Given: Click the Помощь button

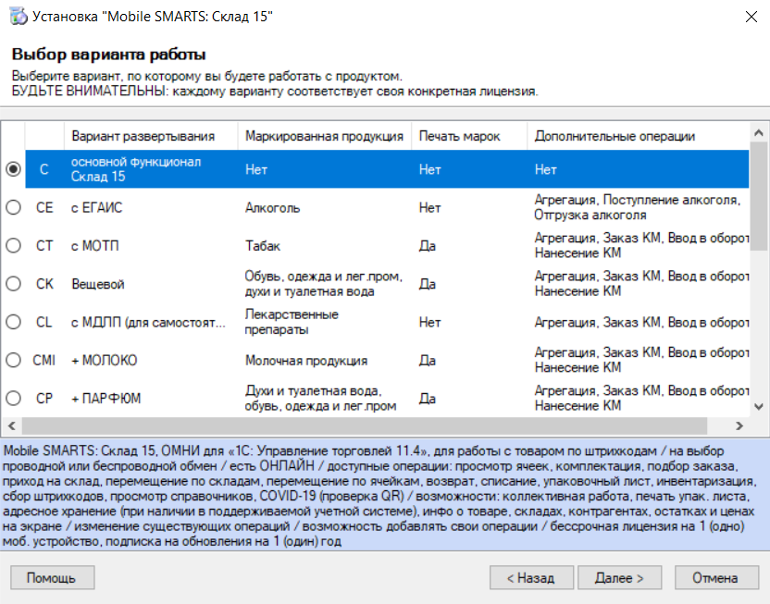Looking at the screenshot, I should (52, 577).
